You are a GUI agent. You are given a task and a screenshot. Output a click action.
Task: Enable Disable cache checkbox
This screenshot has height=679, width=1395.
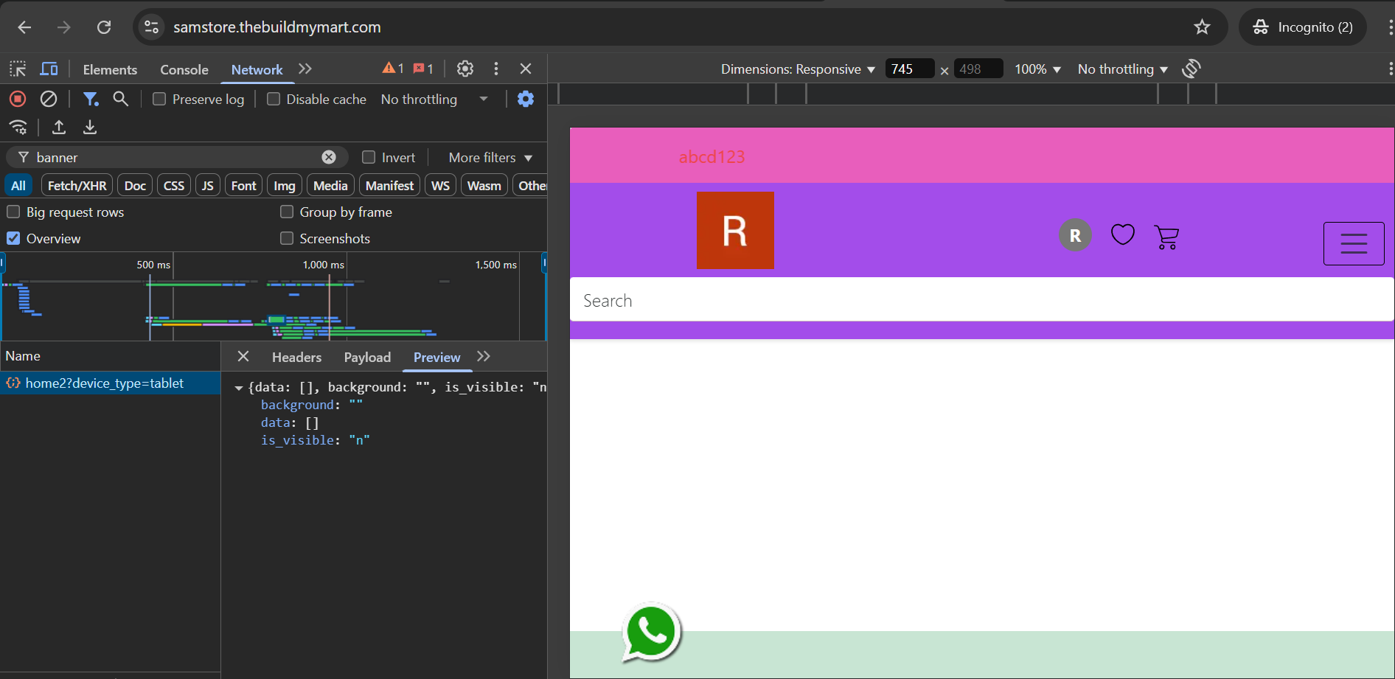tap(274, 99)
